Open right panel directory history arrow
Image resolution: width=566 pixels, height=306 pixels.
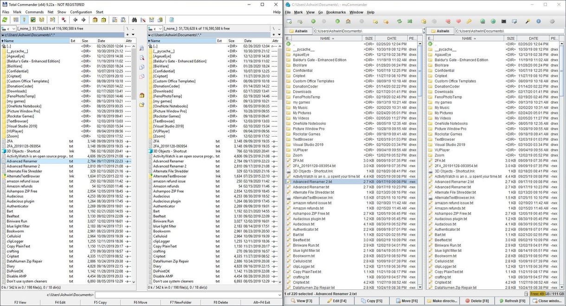280,35
